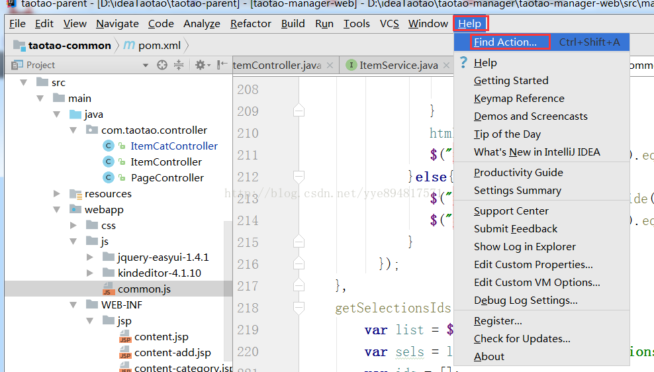Collapse the main folder
Image resolution: width=654 pixels, height=372 pixels.
pos(40,99)
